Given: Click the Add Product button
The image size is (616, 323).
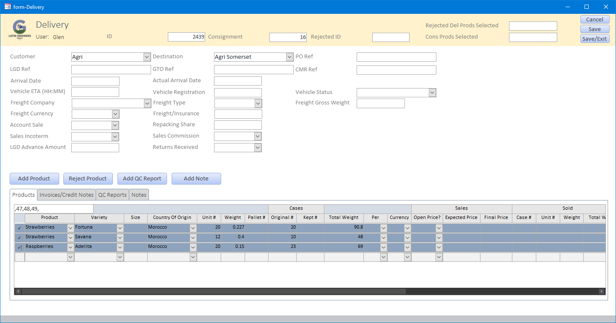Looking at the screenshot, I should (34, 179).
